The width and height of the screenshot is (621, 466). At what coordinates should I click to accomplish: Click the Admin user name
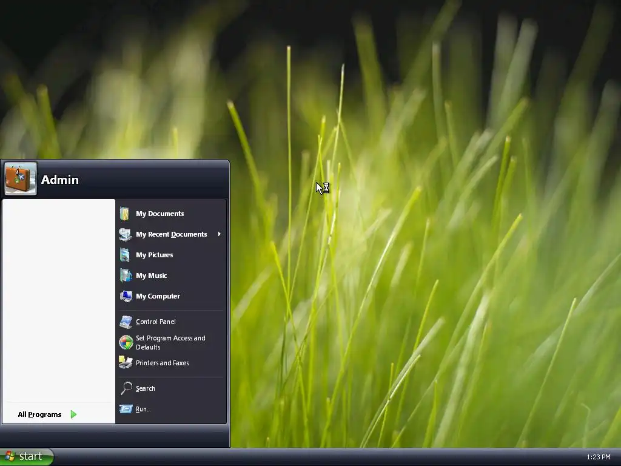coord(60,180)
